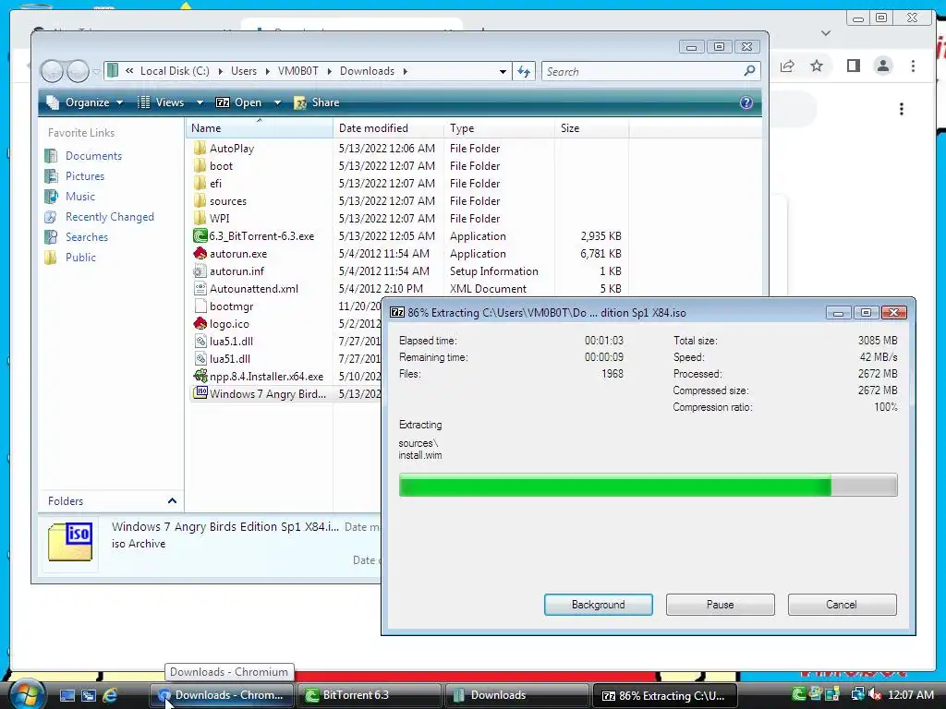This screenshot has width=946, height=709.
Task: Click the ISO thumbnail in details pane
Action: (70, 542)
